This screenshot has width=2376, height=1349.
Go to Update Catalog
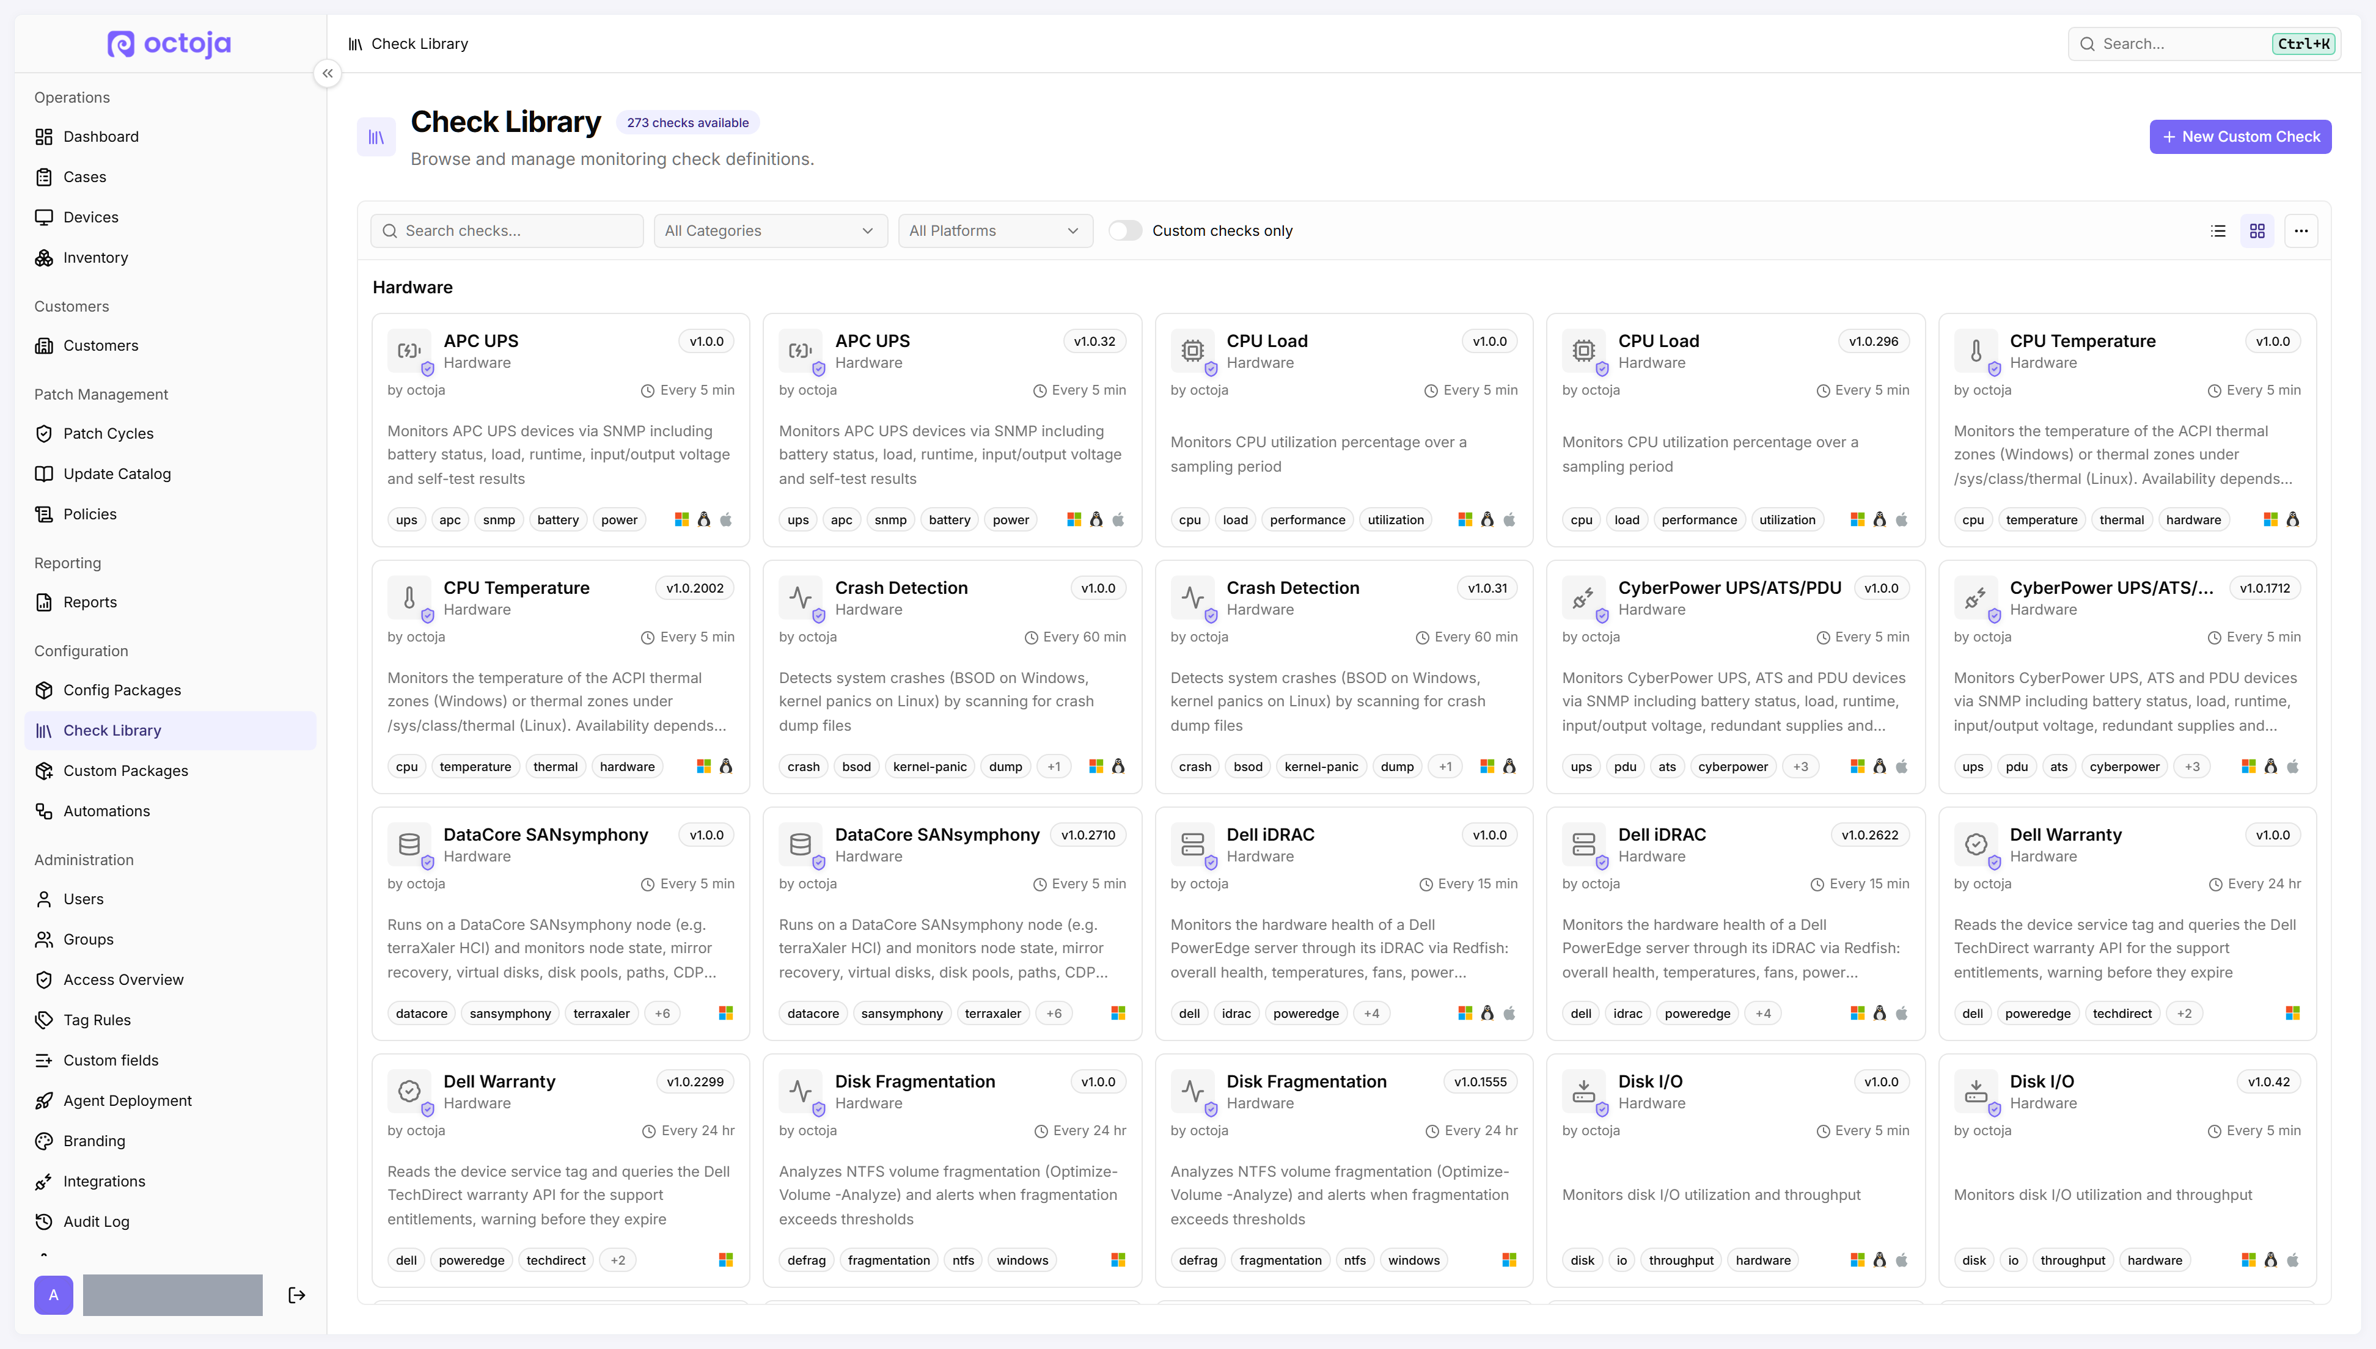coord(170,473)
